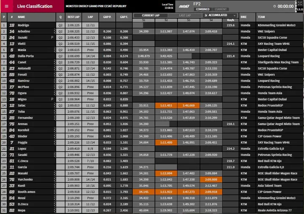Click Canet's team Sterilgarda Max Racing Team
The height and width of the screenshot is (214, 304).
pyautogui.click(x=278, y=62)
